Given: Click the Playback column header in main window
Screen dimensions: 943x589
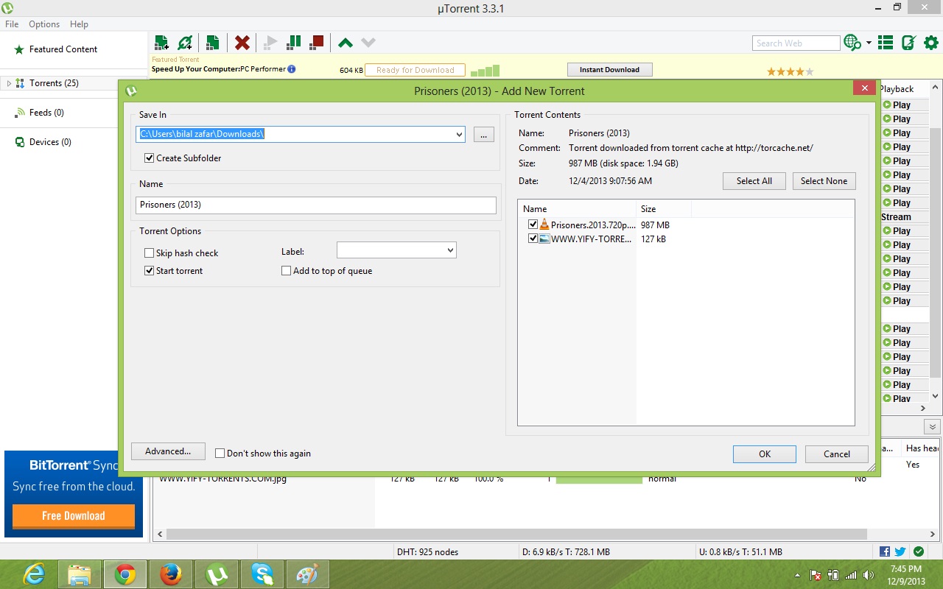Looking at the screenshot, I should (904, 89).
